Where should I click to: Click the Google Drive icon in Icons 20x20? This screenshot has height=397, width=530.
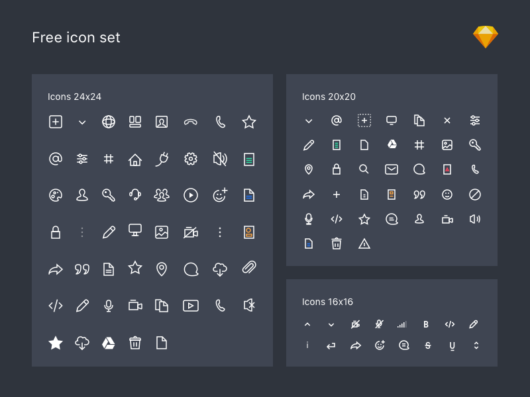click(x=392, y=145)
